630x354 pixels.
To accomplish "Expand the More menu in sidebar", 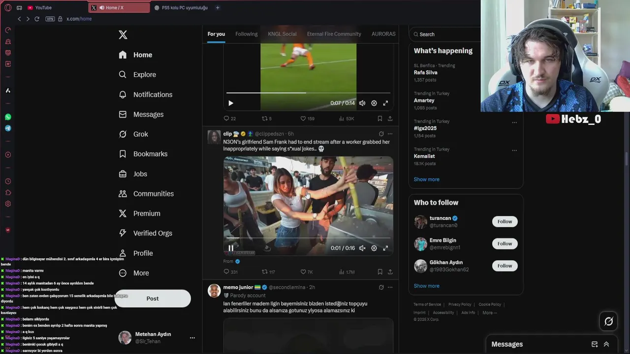I will (x=134, y=273).
